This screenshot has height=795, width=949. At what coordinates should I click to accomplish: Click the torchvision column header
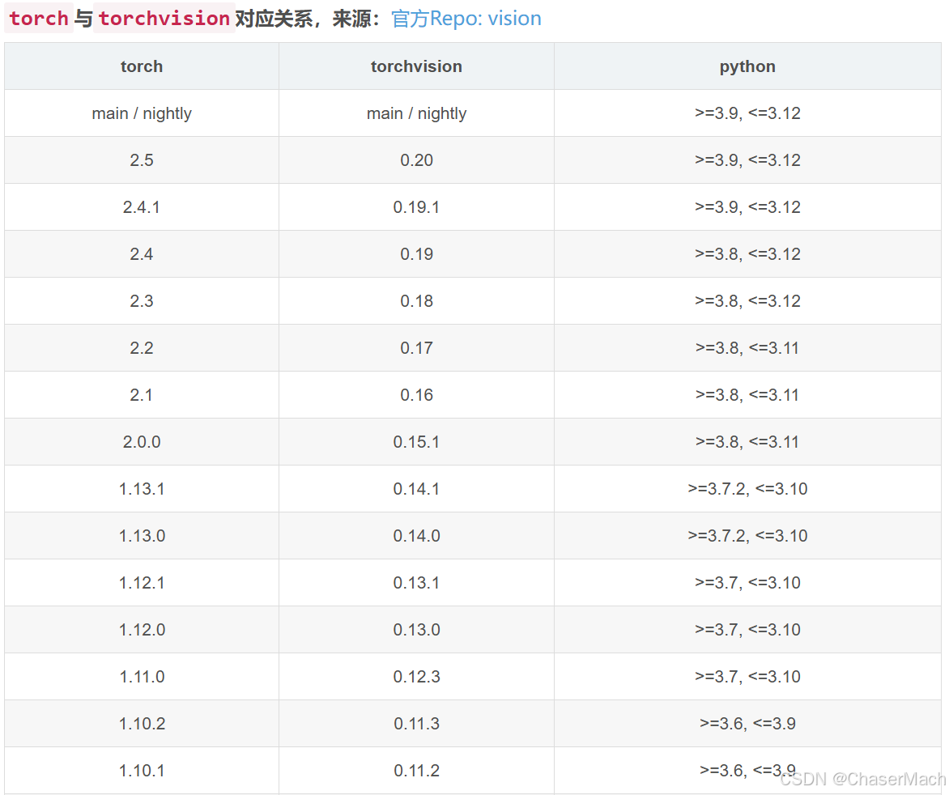coord(416,66)
